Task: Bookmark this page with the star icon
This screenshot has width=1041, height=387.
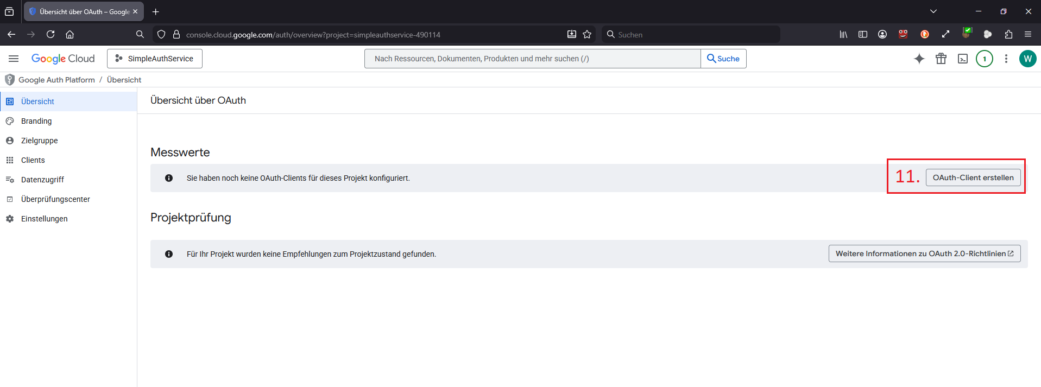Action: tap(587, 34)
